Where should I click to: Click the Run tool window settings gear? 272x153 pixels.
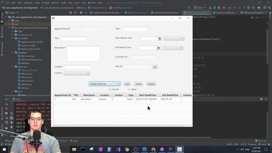261,99
